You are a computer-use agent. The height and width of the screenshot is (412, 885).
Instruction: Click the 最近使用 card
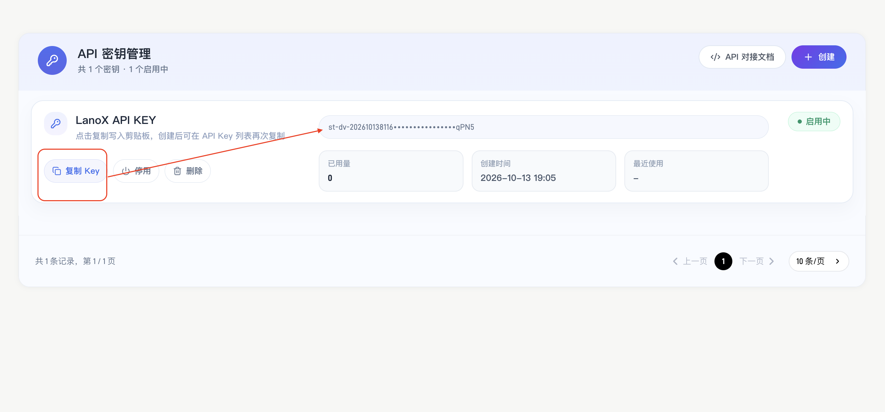696,171
